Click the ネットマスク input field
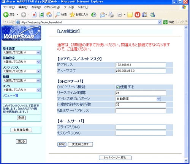This screenshot has height=164, width=190. click(141, 71)
